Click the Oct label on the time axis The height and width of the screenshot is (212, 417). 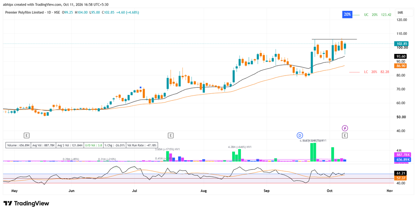click(330, 191)
